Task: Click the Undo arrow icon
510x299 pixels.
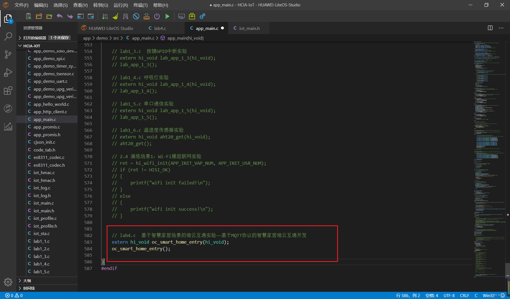Action: point(60,16)
